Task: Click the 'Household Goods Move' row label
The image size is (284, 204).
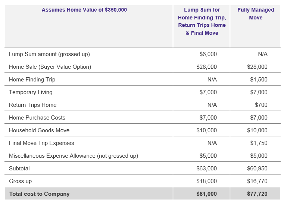Action: pos(39,130)
